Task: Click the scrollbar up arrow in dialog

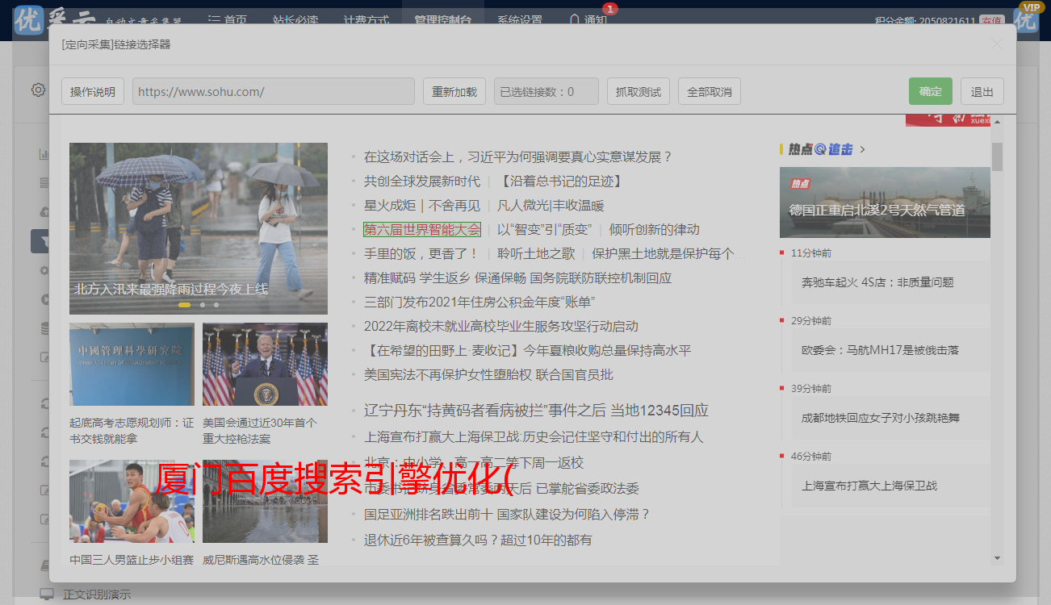Action: point(997,122)
